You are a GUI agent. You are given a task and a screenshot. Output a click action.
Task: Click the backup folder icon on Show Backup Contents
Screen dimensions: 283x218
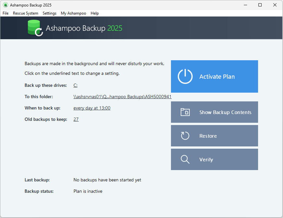(x=185, y=112)
